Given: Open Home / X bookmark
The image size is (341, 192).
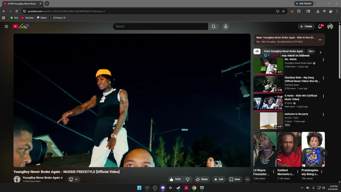Looking at the screenshot, I should click(57, 18).
